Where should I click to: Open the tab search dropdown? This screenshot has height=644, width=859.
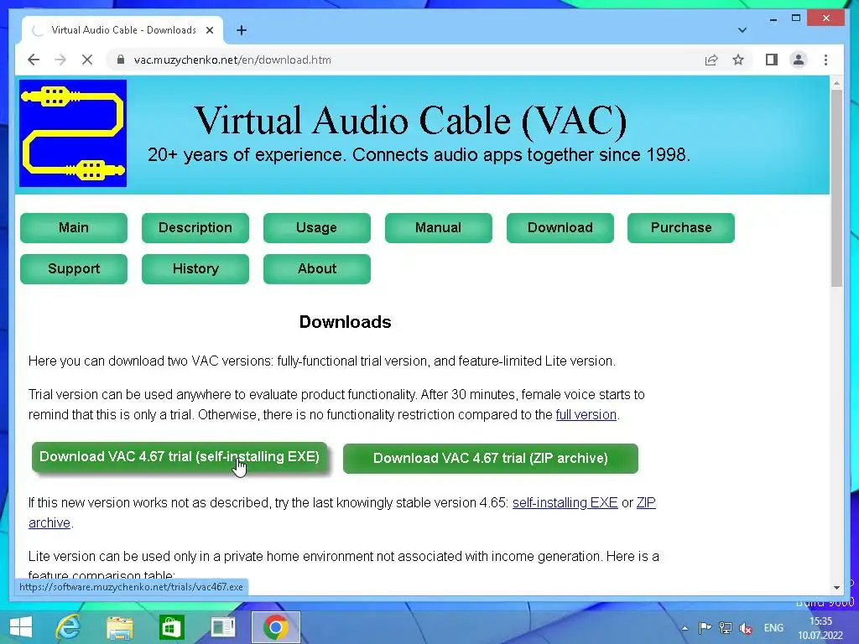[x=742, y=30]
